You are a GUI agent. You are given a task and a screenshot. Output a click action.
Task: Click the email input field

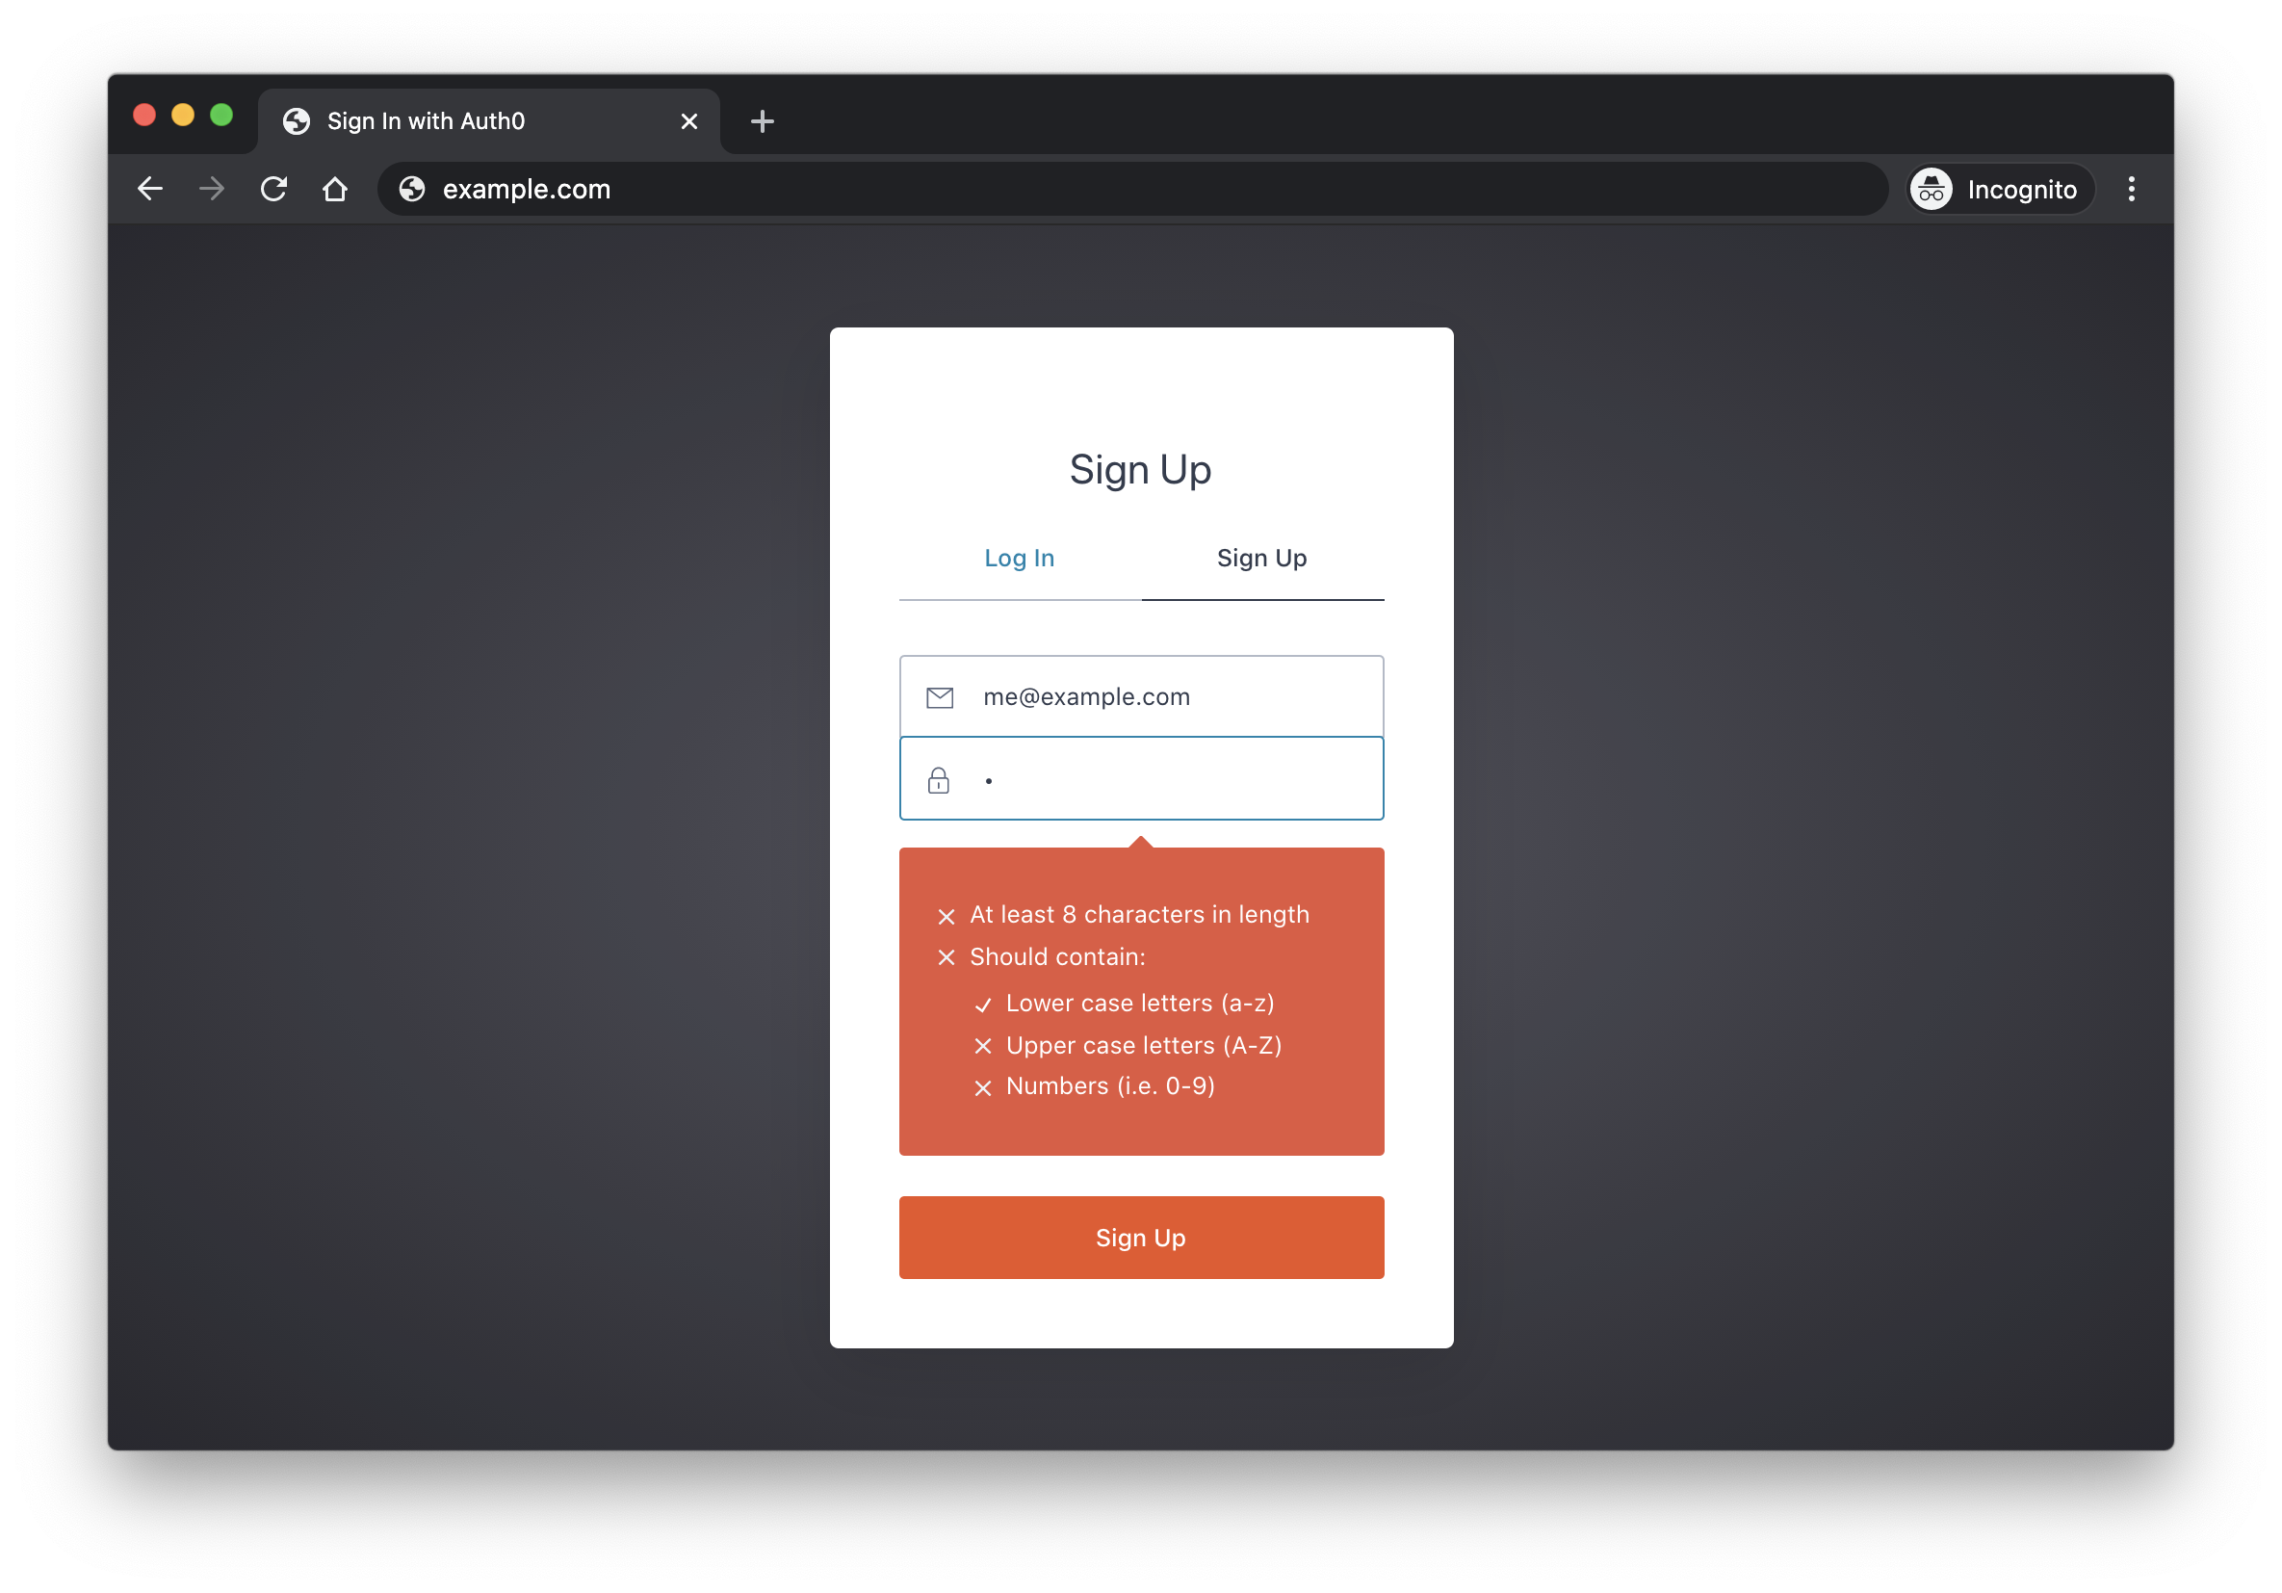[1139, 695]
